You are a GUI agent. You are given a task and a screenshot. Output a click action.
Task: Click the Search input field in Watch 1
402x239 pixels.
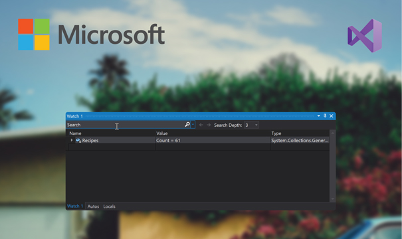coord(125,125)
